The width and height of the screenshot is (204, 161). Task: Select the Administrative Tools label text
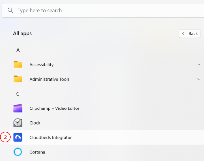pyautogui.click(x=49, y=79)
